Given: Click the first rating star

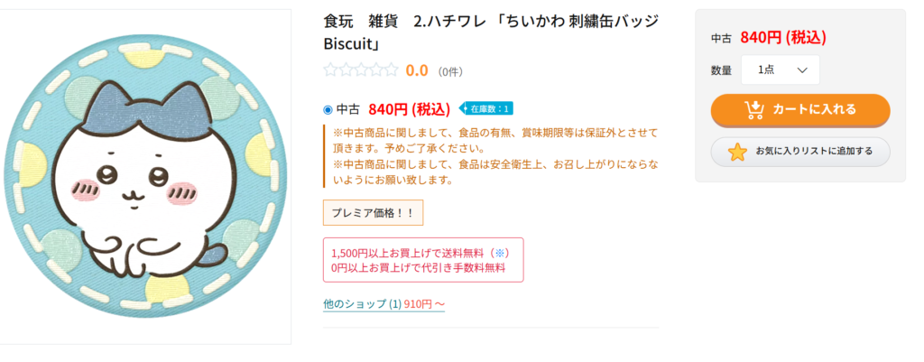Looking at the screenshot, I should (x=330, y=70).
